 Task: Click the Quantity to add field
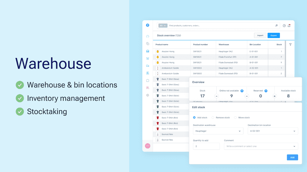click(206, 146)
